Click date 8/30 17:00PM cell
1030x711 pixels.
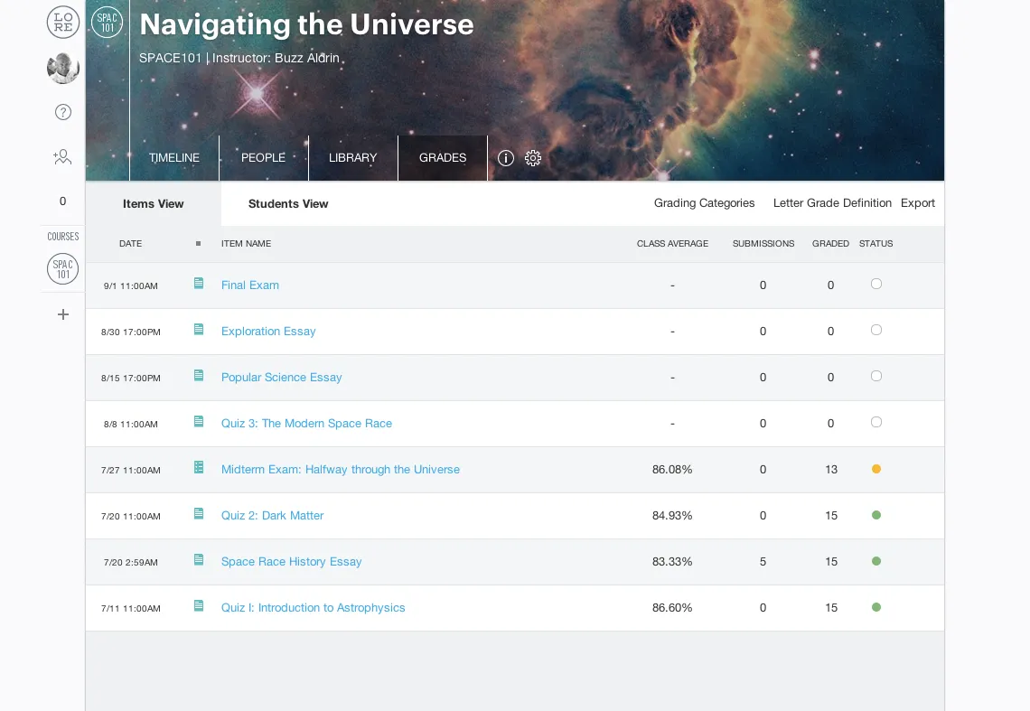tap(131, 332)
